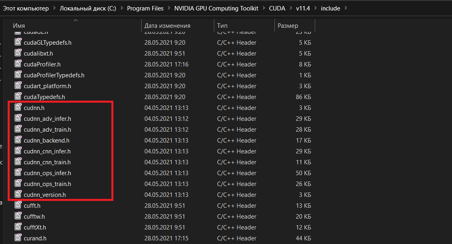The width and height of the screenshot is (452, 244).
Task: Click the cudnn.h file icon
Action: coord(18,108)
